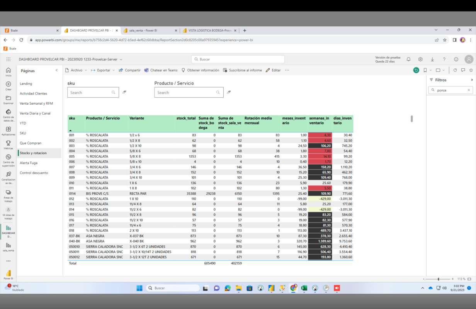Go to the Alerta Fuga page
The height and width of the screenshot is (309, 476).
click(x=29, y=163)
